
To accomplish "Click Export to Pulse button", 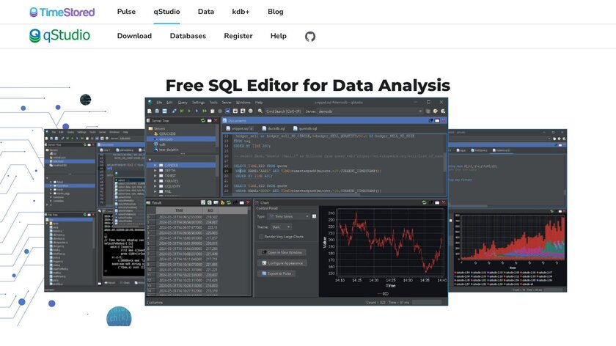I will click(276, 273).
